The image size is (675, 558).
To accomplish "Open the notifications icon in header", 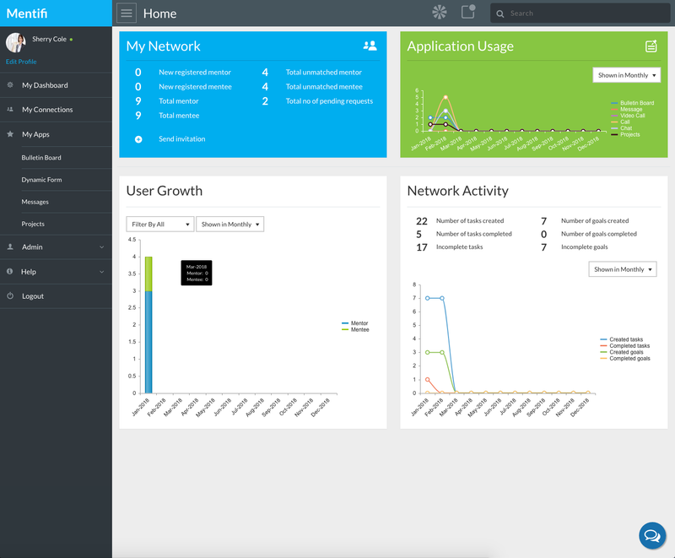I will pyautogui.click(x=468, y=12).
